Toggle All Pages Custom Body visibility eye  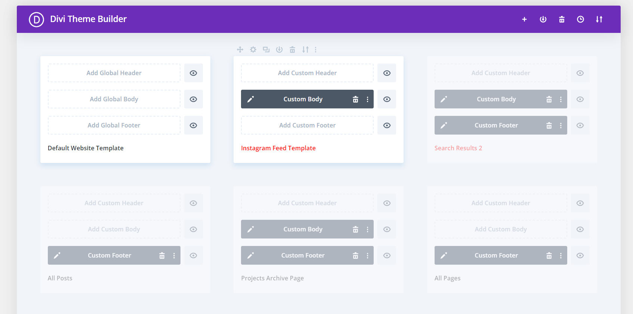(x=580, y=229)
